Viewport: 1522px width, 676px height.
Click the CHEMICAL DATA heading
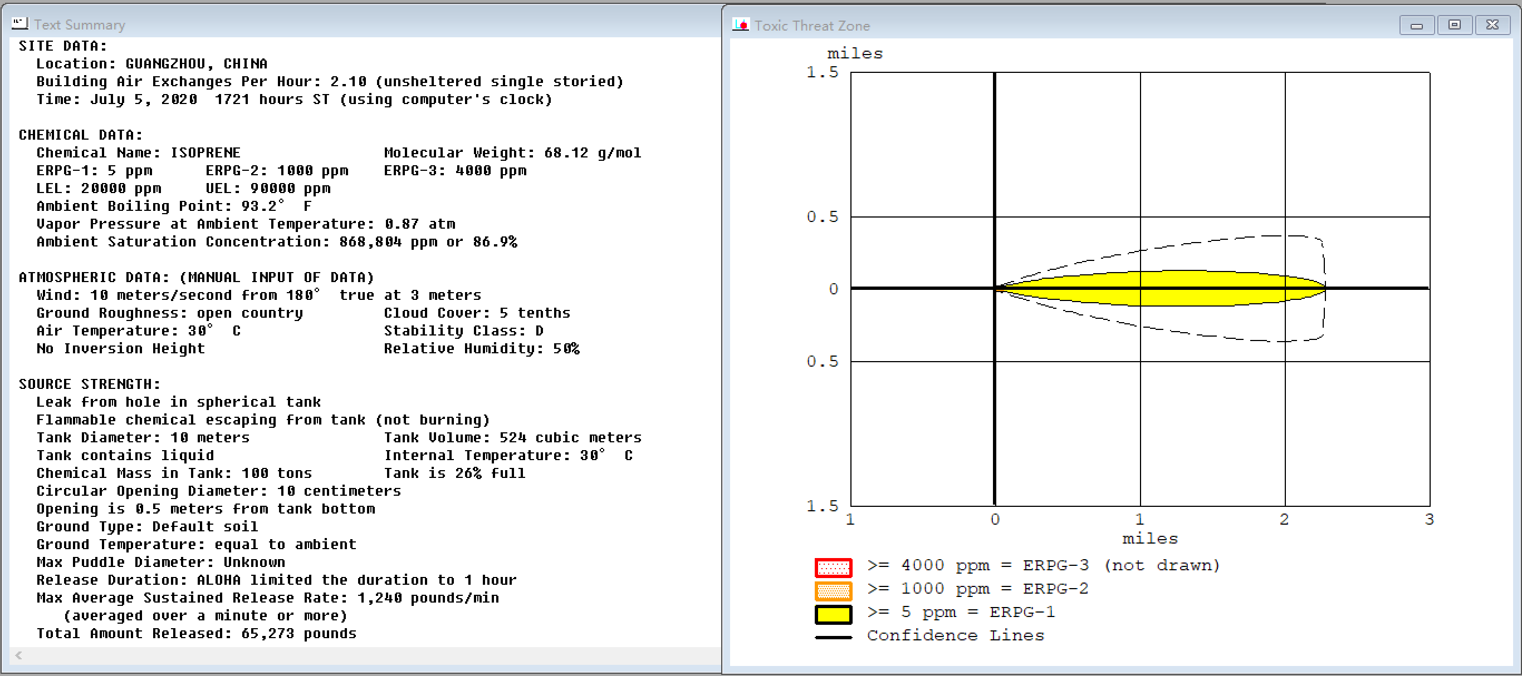80,135
